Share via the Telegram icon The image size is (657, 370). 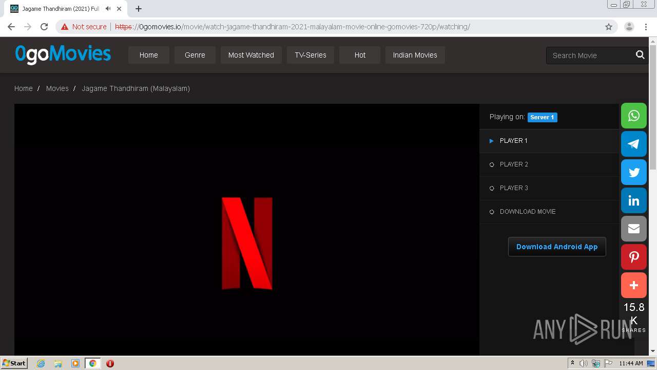pyautogui.click(x=634, y=144)
